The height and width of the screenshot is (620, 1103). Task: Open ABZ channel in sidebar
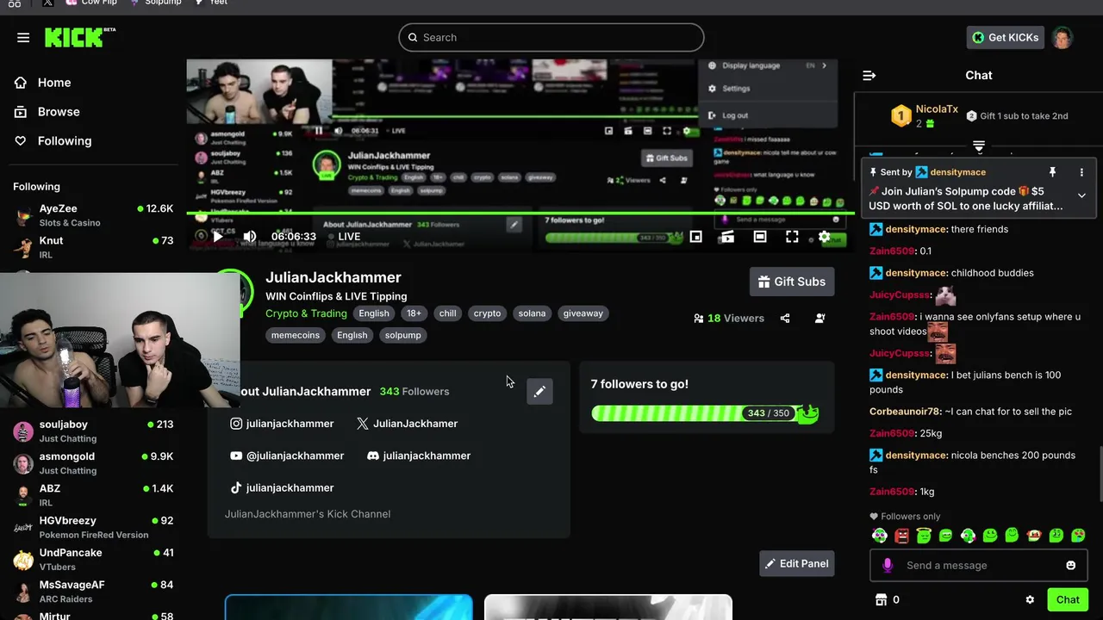click(93, 495)
